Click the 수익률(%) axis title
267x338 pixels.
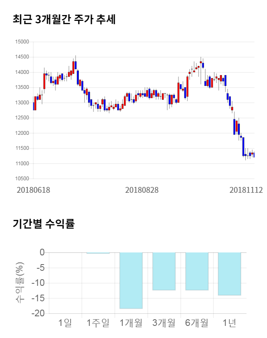[x=20, y=283]
